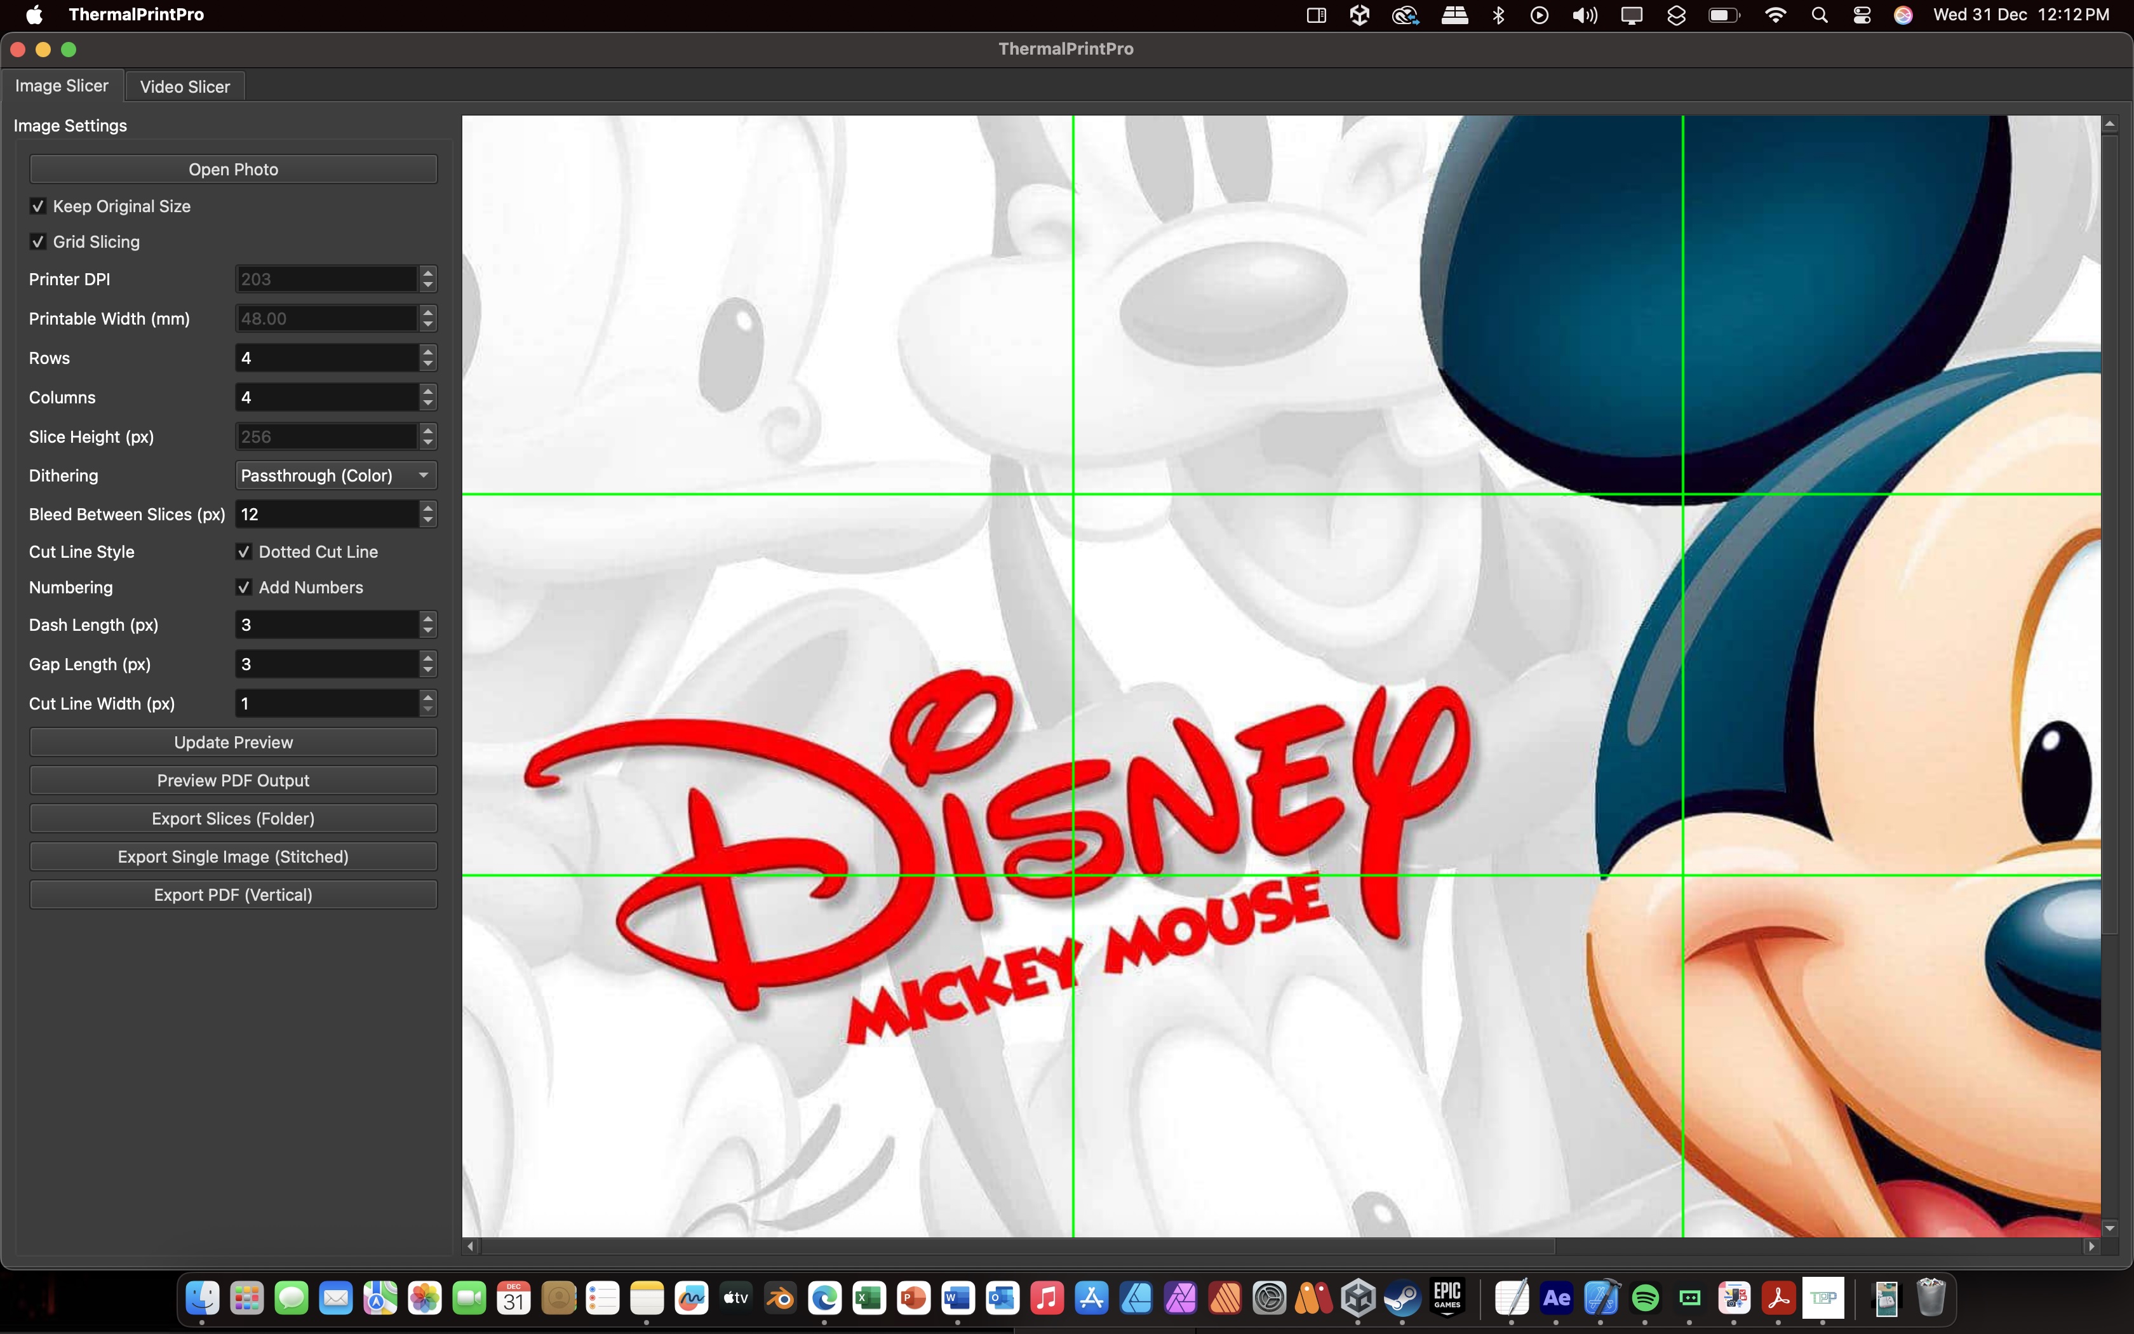Uncheck Keep Original Size

(38, 206)
